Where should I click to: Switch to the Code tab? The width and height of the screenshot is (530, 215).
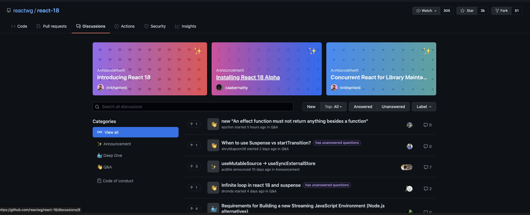click(x=19, y=26)
